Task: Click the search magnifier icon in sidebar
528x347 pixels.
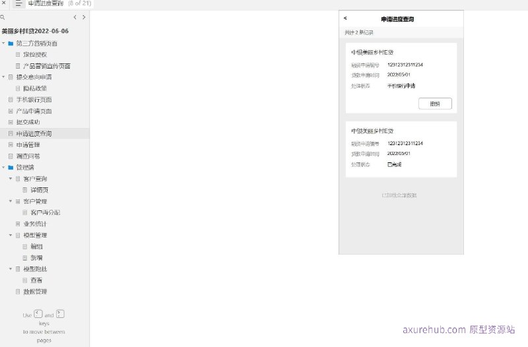Action: 3,17
